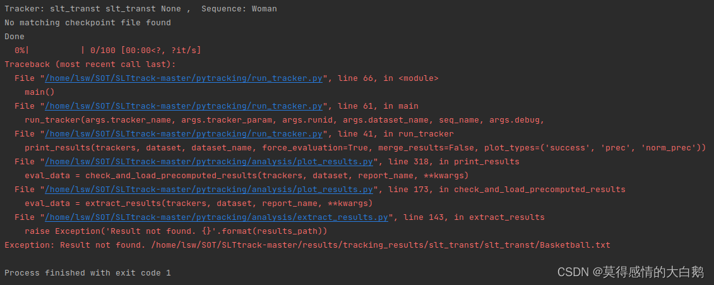Click 'No matching checkpoint file found' message
714x285 pixels.
pyautogui.click(x=87, y=23)
